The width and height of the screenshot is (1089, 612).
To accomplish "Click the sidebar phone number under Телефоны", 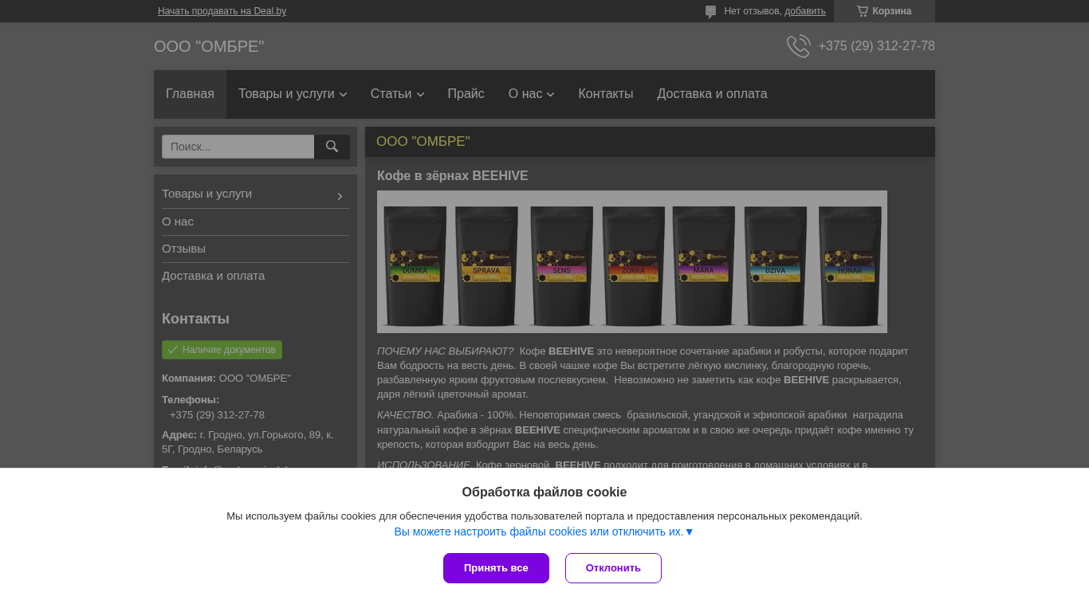I will pos(217,415).
